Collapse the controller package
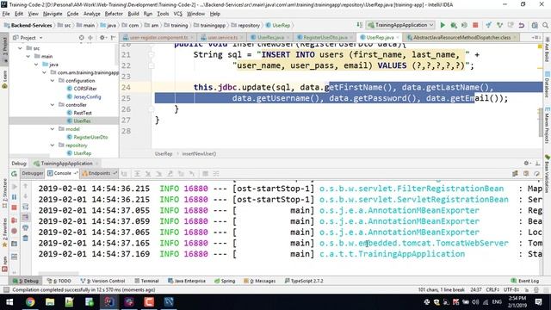Viewport: 551px width, 310px height. [x=53, y=105]
